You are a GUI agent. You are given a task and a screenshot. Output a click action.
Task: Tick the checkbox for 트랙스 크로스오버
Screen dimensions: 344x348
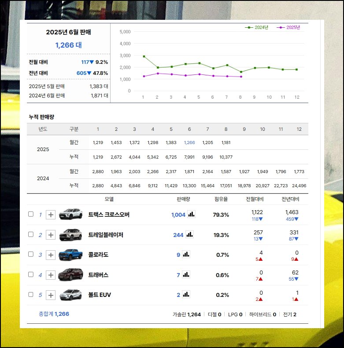(x=31, y=214)
